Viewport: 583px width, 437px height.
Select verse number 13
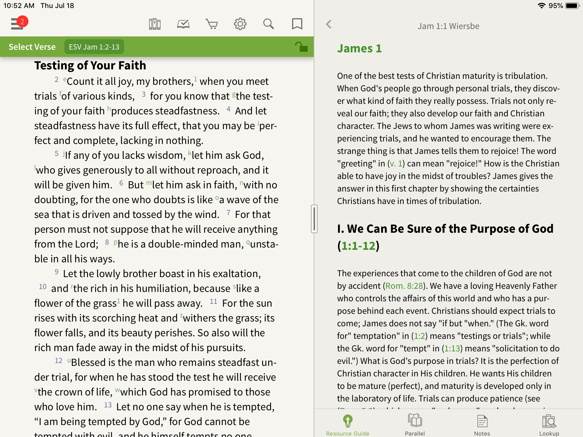pos(108,405)
